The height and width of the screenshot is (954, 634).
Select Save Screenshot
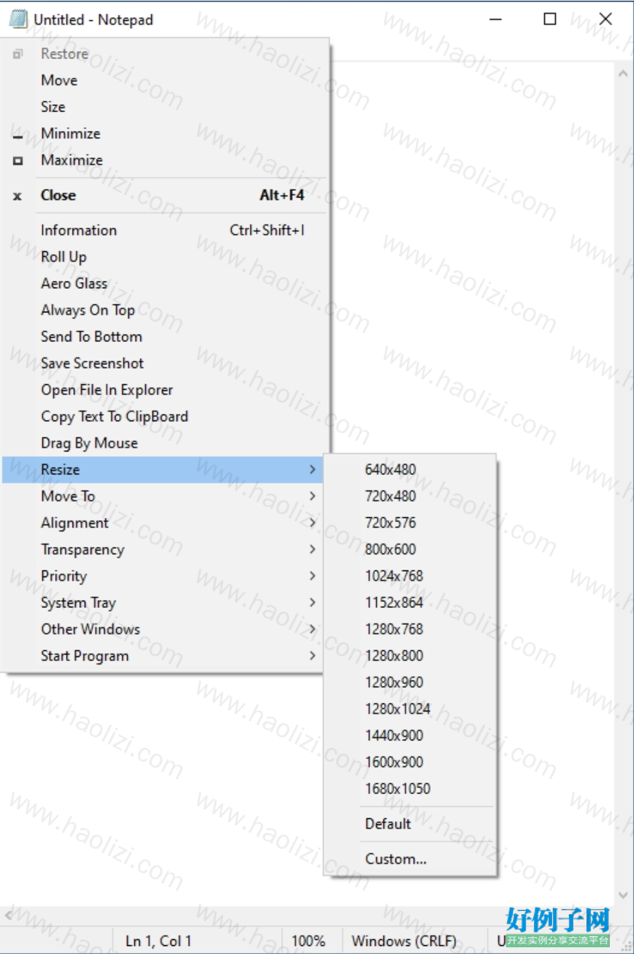click(x=165, y=363)
